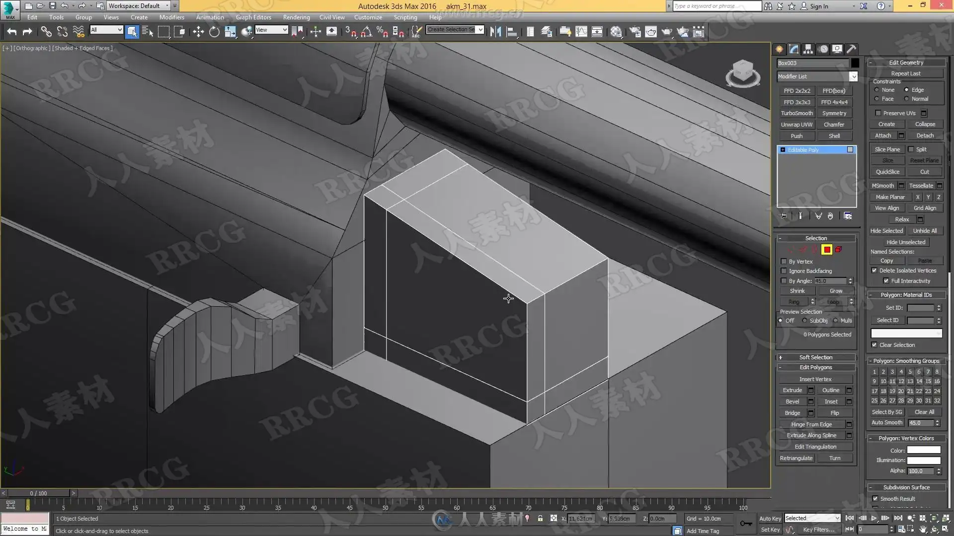
Task: Click the TurboSmooth modifier button
Action: point(796,113)
